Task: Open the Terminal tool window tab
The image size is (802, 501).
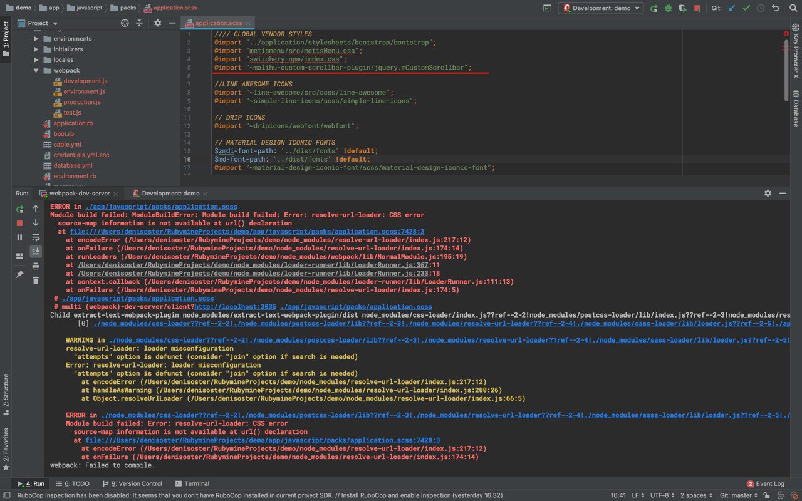Action: [192, 483]
